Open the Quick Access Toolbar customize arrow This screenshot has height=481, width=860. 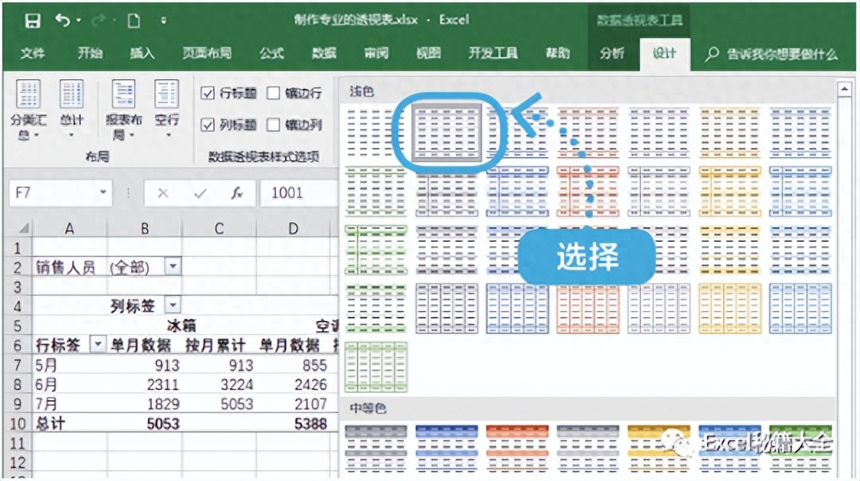164,21
